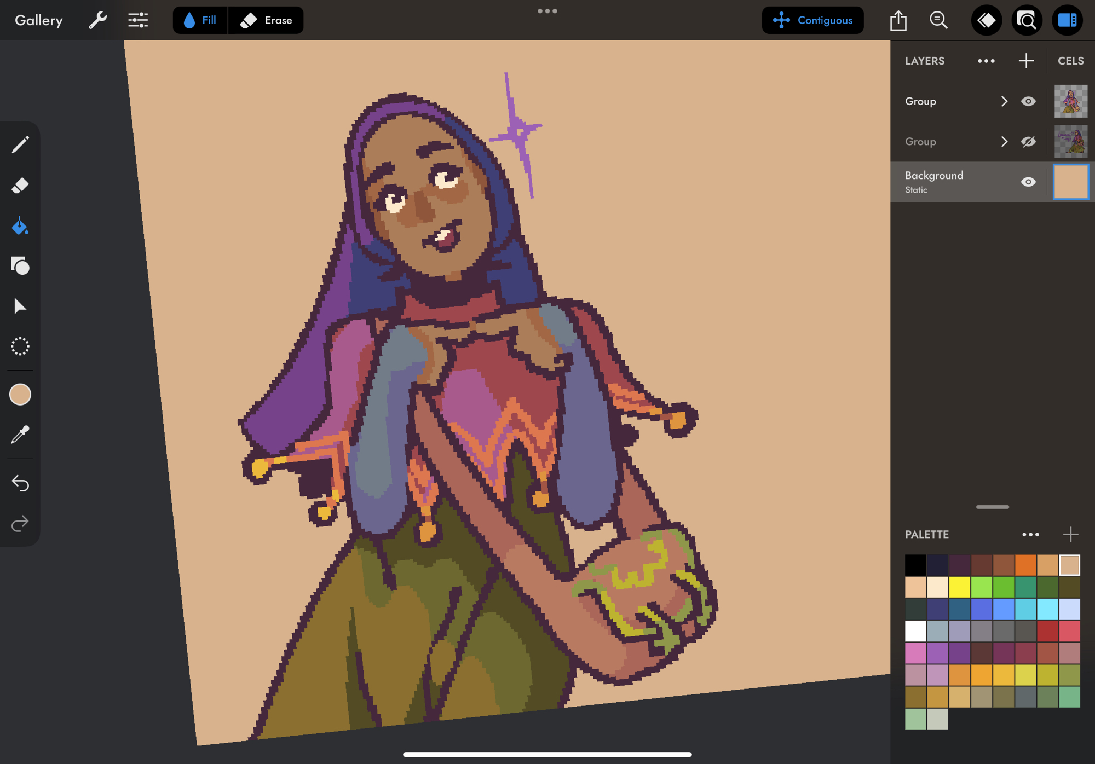Click the Contiguous fill option button
1095x764 pixels.
pos(812,20)
